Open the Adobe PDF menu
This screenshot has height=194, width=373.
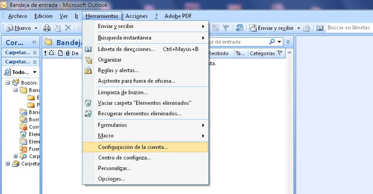pos(178,16)
